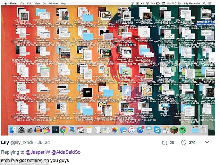
Task: Open the Wi-Fi status menu
Action: [x=147, y=3]
